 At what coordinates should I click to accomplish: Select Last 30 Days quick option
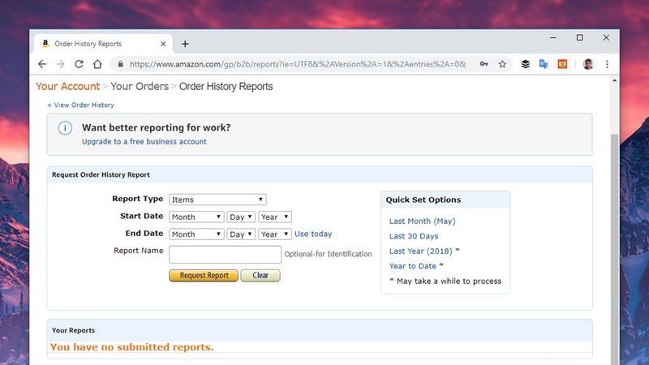pos(414,236)
